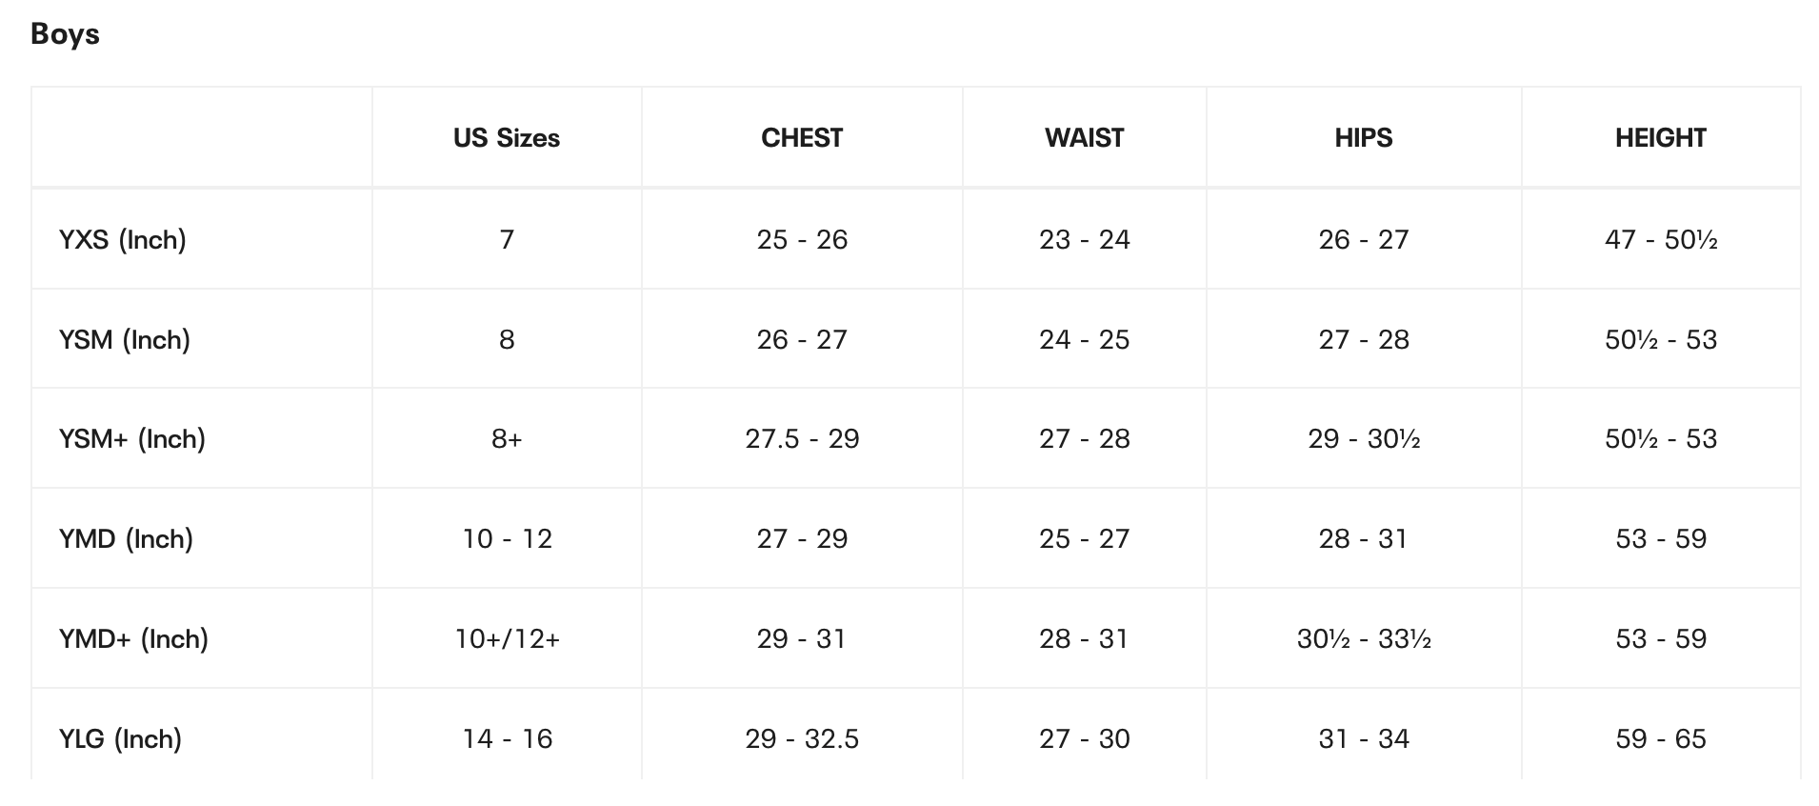Select the YMD+ (Inch) row label
The width and height of the screenshot is (1819, 806).
pyautogui.click(x=133, y=638)
